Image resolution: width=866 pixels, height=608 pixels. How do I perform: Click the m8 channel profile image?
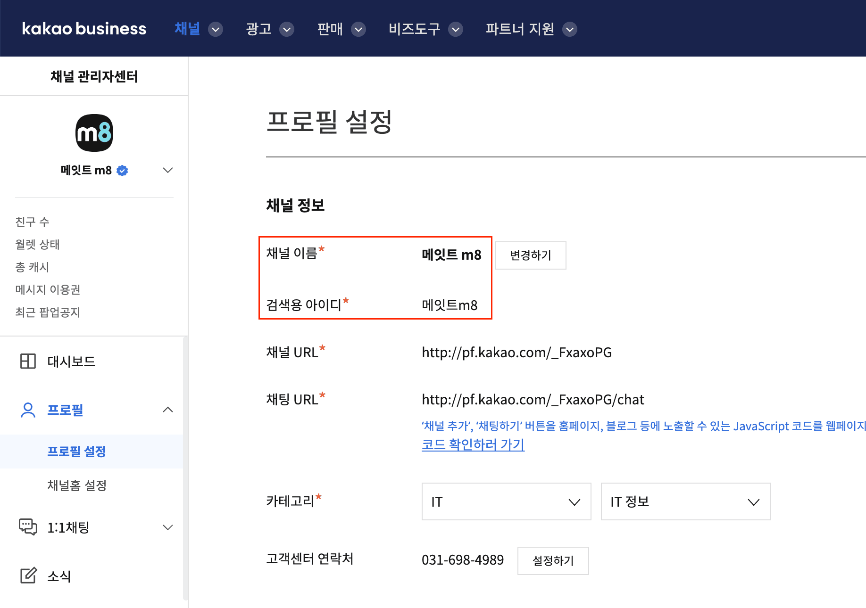coord(94,133)
